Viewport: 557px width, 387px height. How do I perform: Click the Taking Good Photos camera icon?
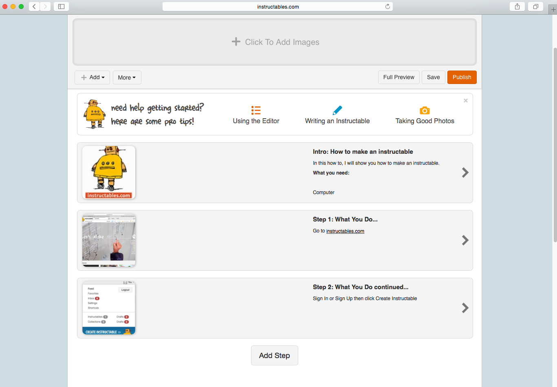point(425,111)
